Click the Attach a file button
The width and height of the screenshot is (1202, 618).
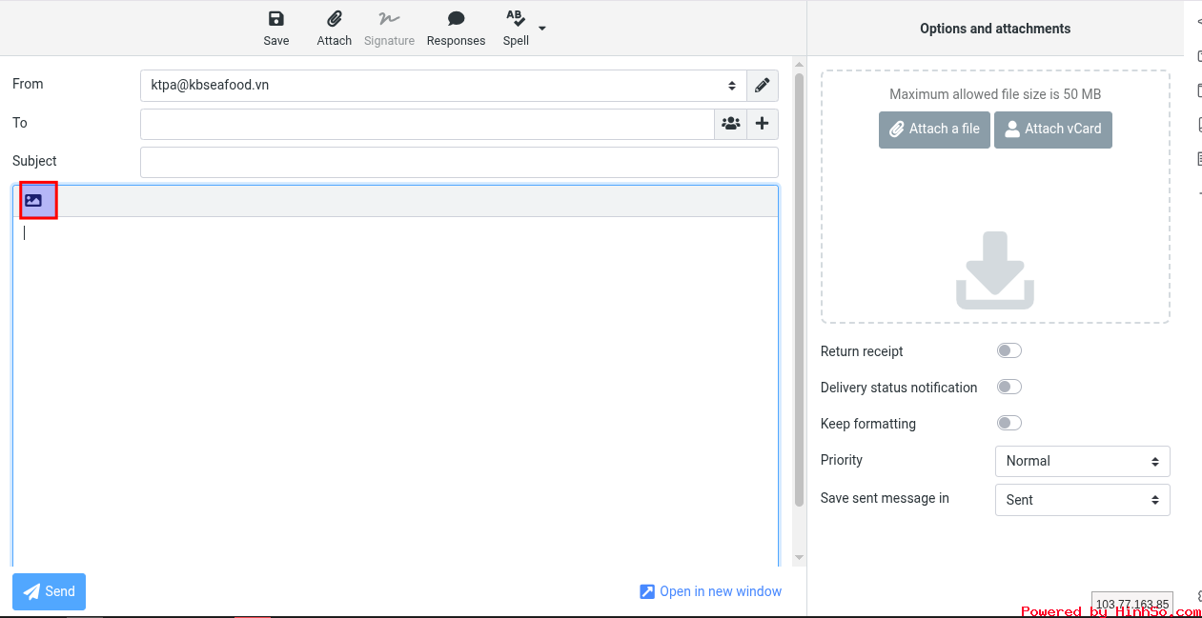pyautogui.click(x=934, y=130)
